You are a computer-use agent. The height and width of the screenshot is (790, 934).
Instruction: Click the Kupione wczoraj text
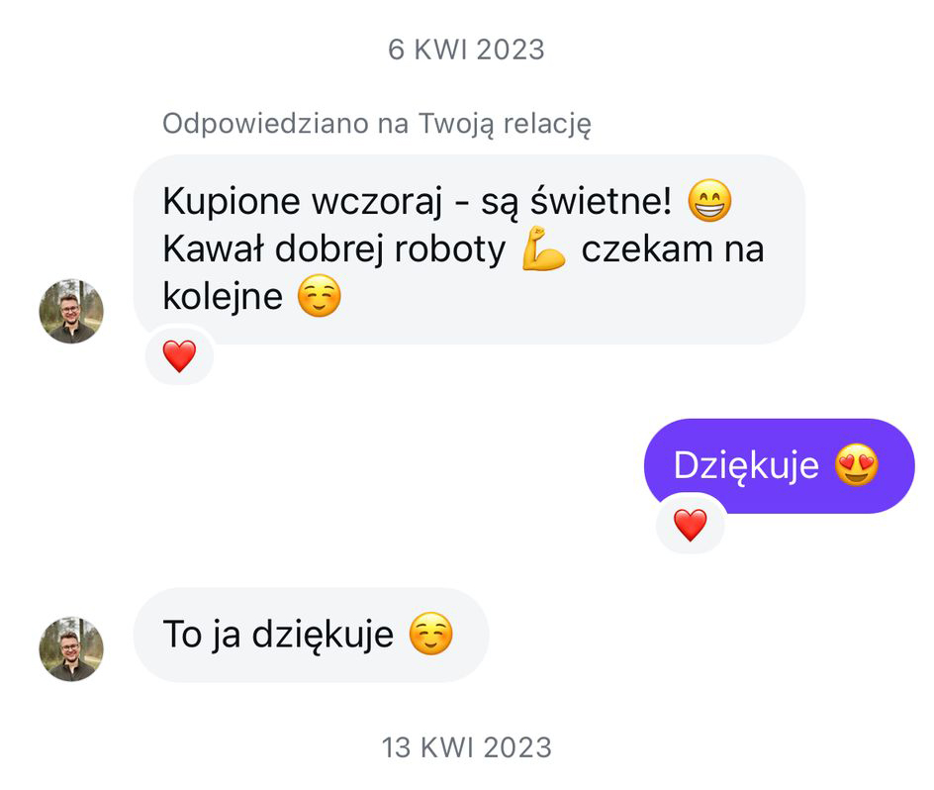(x=303, y=202)
